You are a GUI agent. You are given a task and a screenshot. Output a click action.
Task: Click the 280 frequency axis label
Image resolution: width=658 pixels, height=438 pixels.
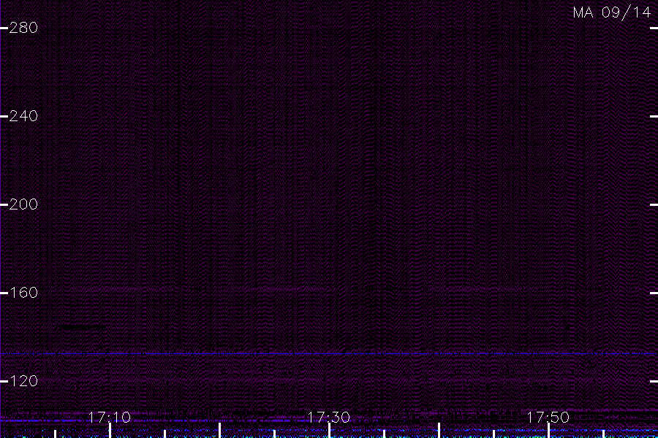point(23,28)
